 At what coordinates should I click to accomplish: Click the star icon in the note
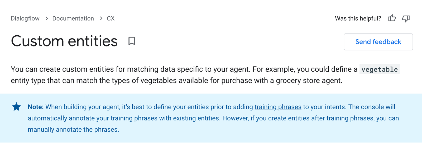[16, 107]
